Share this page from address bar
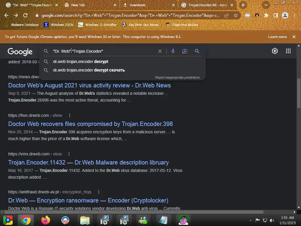The height and width of the screenshot is (226, 301). 226,16
